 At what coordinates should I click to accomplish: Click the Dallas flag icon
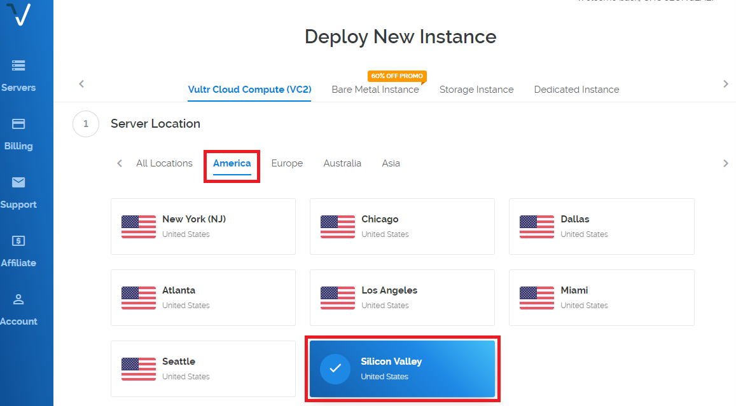click(536, 227)
